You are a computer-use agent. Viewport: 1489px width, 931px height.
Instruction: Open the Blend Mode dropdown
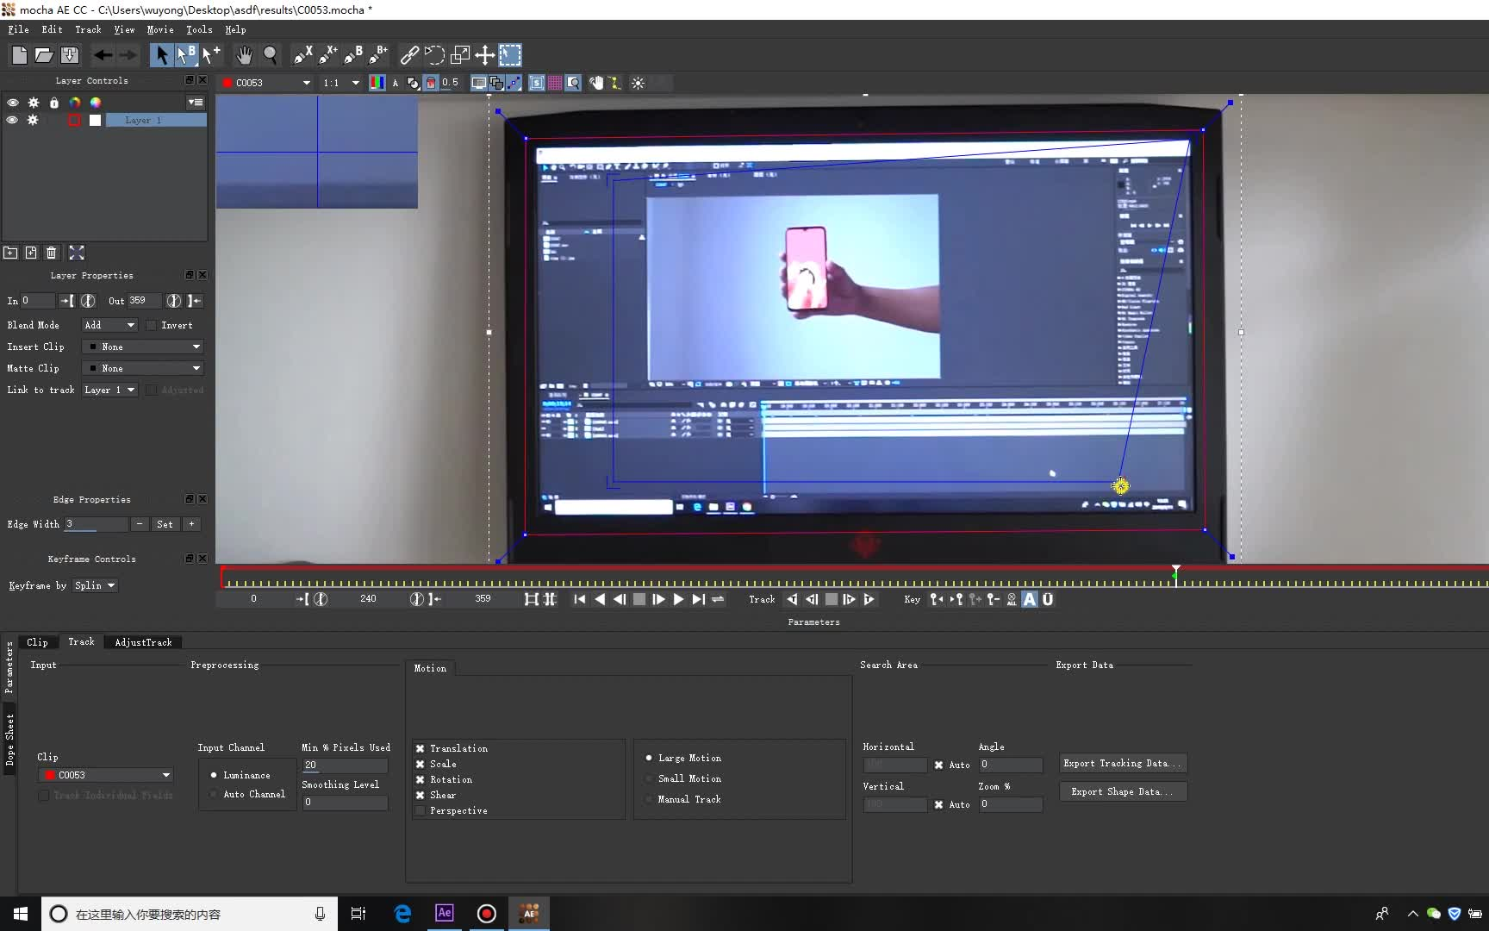point(109,325)
